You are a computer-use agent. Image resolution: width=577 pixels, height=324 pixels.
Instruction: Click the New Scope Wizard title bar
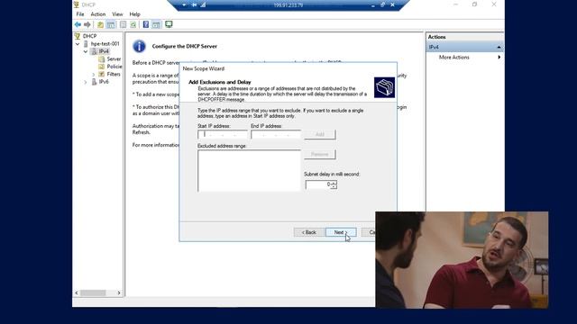[288, 68]
